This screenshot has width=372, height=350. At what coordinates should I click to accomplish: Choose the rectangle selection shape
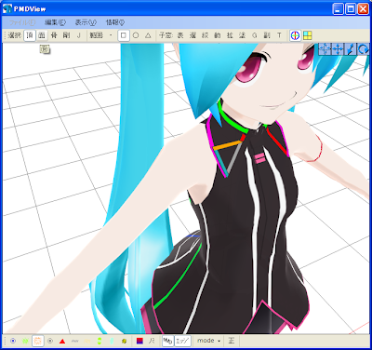[x=124, y=35]
